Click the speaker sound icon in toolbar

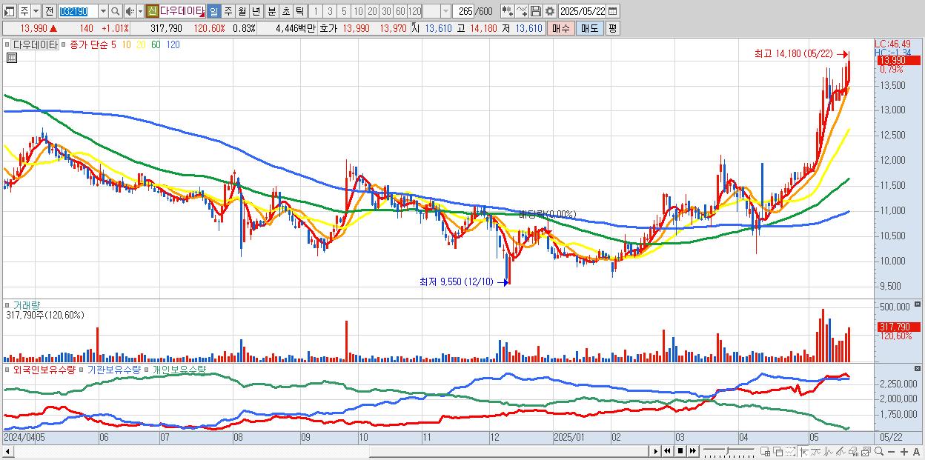(x=130, y=11)
